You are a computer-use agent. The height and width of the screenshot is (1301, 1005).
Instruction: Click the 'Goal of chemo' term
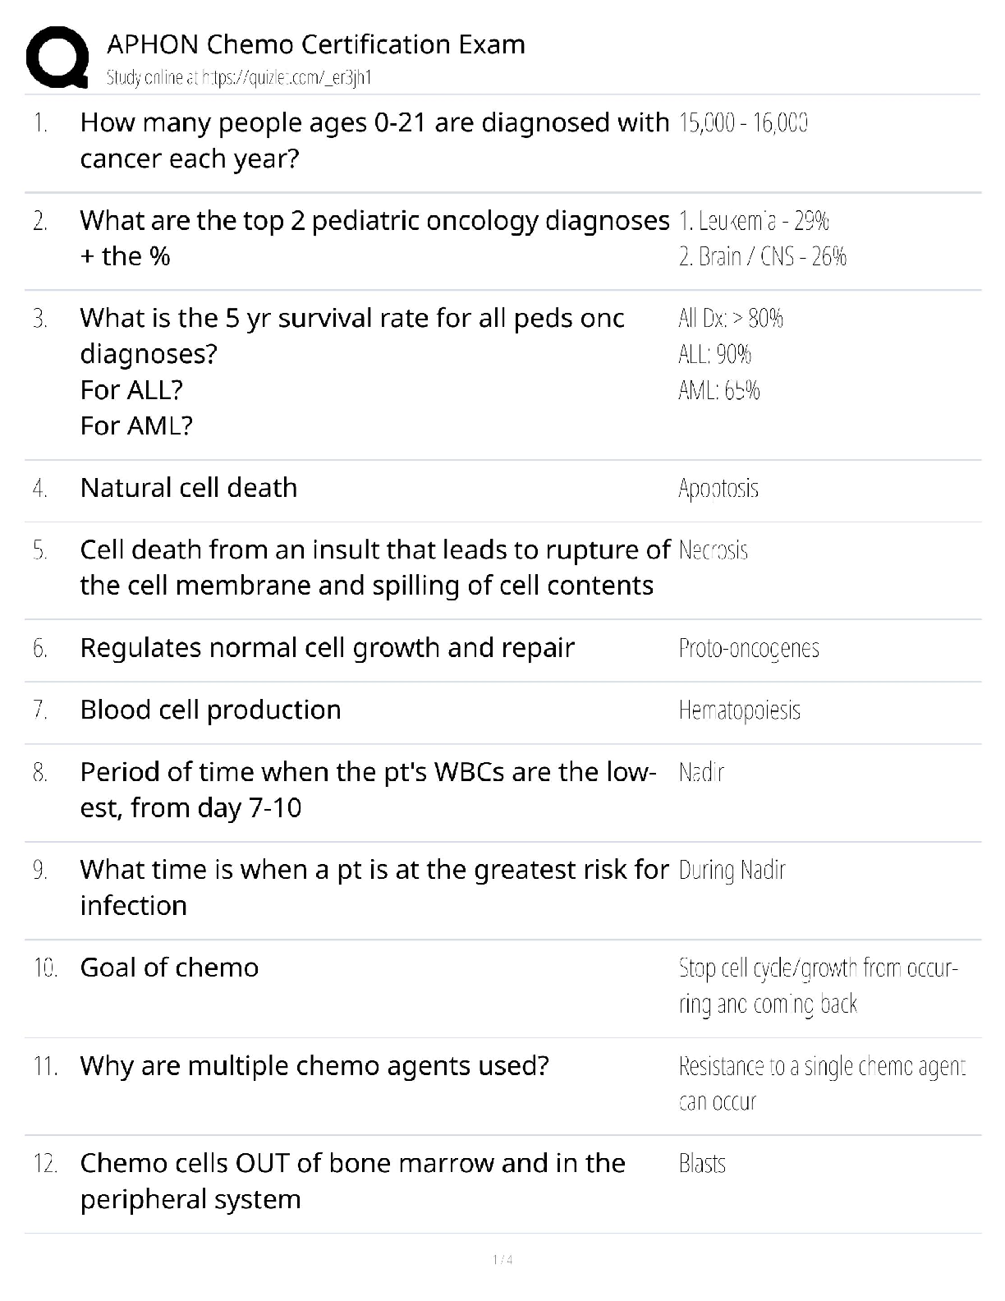click(x=169, y=968)
